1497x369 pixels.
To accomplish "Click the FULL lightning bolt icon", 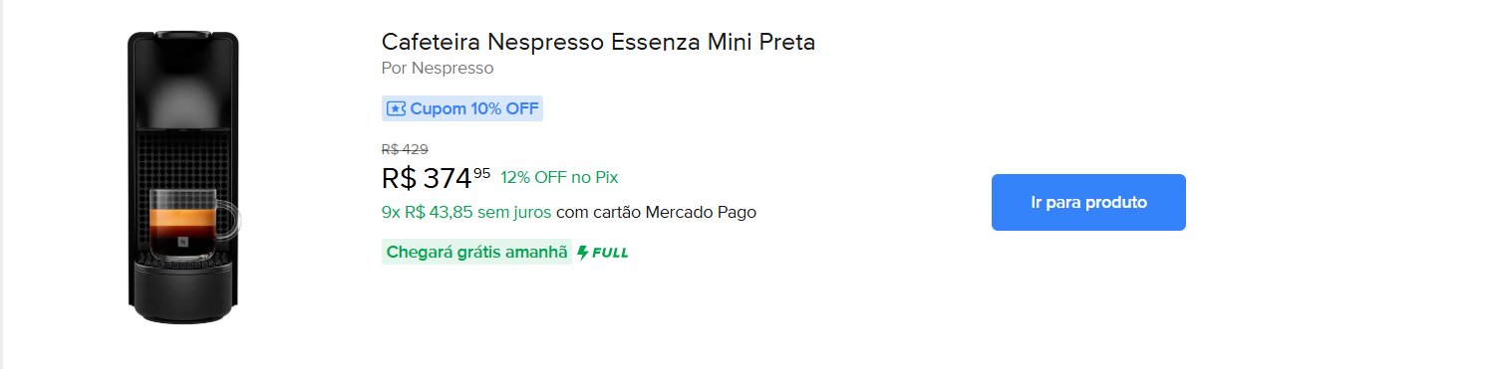I will pos(583,253).
